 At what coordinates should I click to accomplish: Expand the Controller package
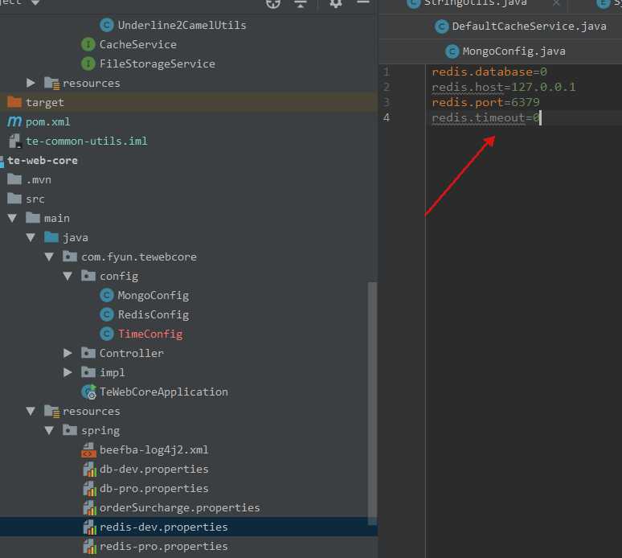[68, 353]
